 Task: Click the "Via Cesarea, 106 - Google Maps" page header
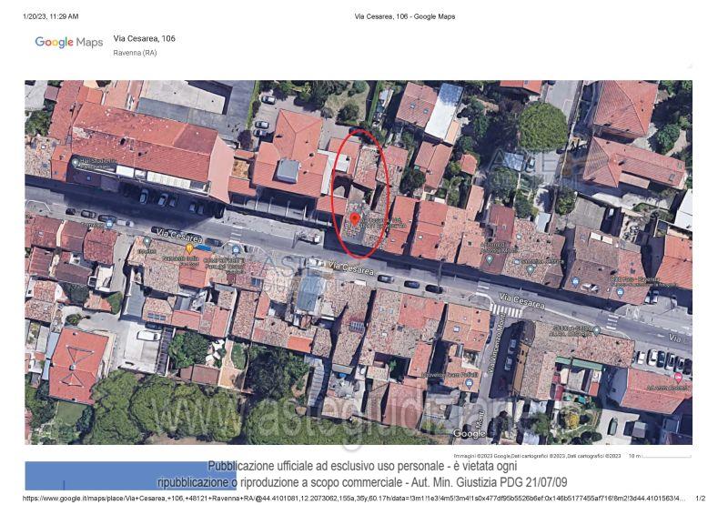[x=404, y=16]
